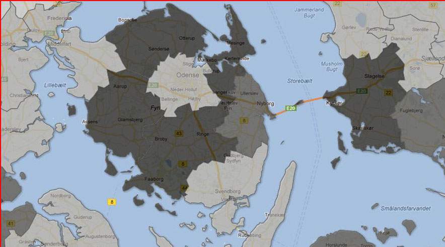Click the route 57 shield in top right corner

coord(433,6)
